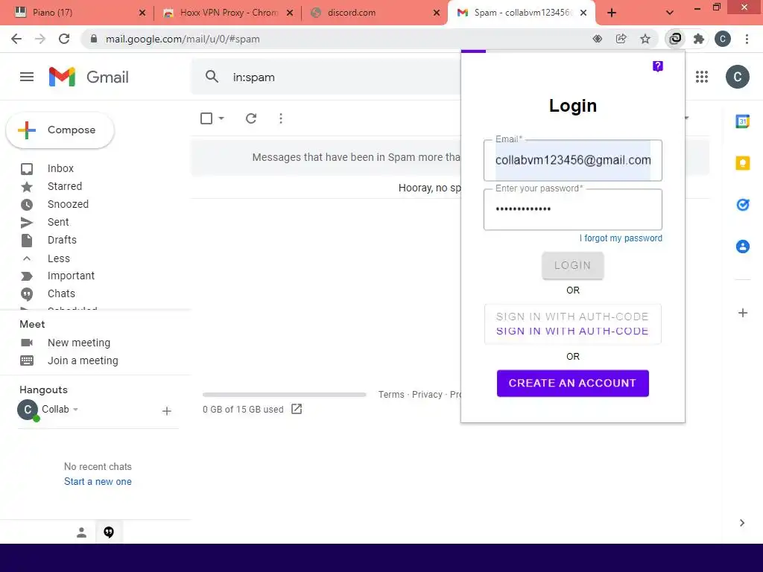Click the share page icon in address bar

click(621, 39)
